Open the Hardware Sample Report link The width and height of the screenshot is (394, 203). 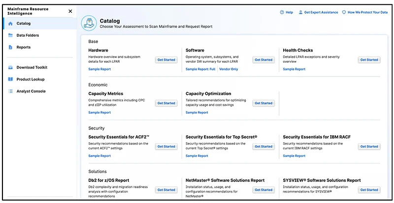(99, 69)
